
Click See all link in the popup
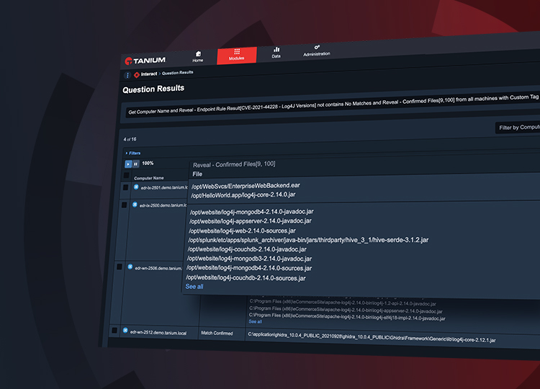click(194, 286)
